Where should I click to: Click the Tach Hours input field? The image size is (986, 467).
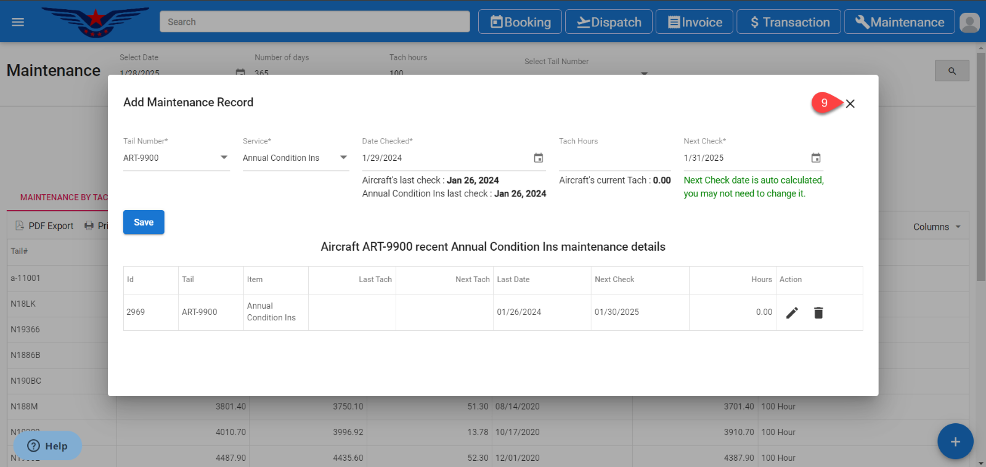tap(614, 159)
